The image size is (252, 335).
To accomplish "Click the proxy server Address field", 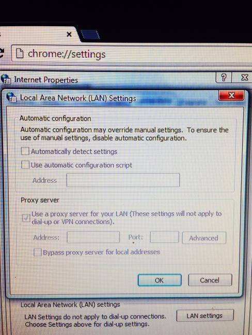I will point(93,237).
